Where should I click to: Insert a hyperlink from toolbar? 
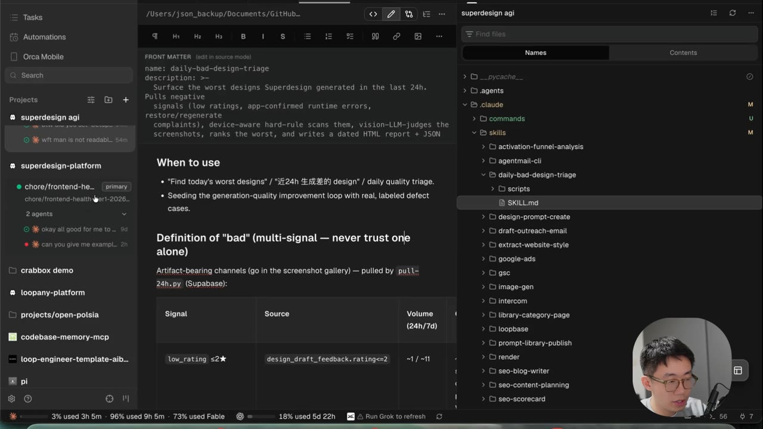[396, 36]
